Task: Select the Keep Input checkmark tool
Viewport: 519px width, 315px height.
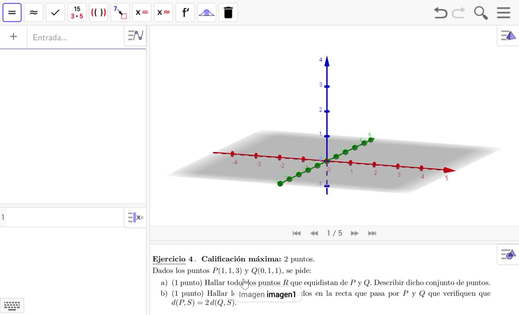Action: (55, 13)
